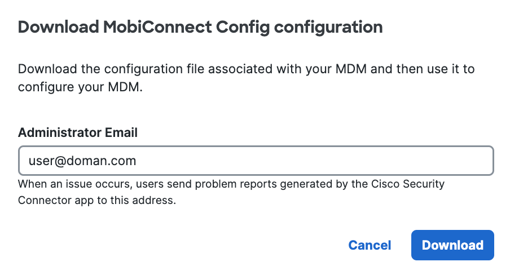Select the Administrator Email label

tap(78, 132)
